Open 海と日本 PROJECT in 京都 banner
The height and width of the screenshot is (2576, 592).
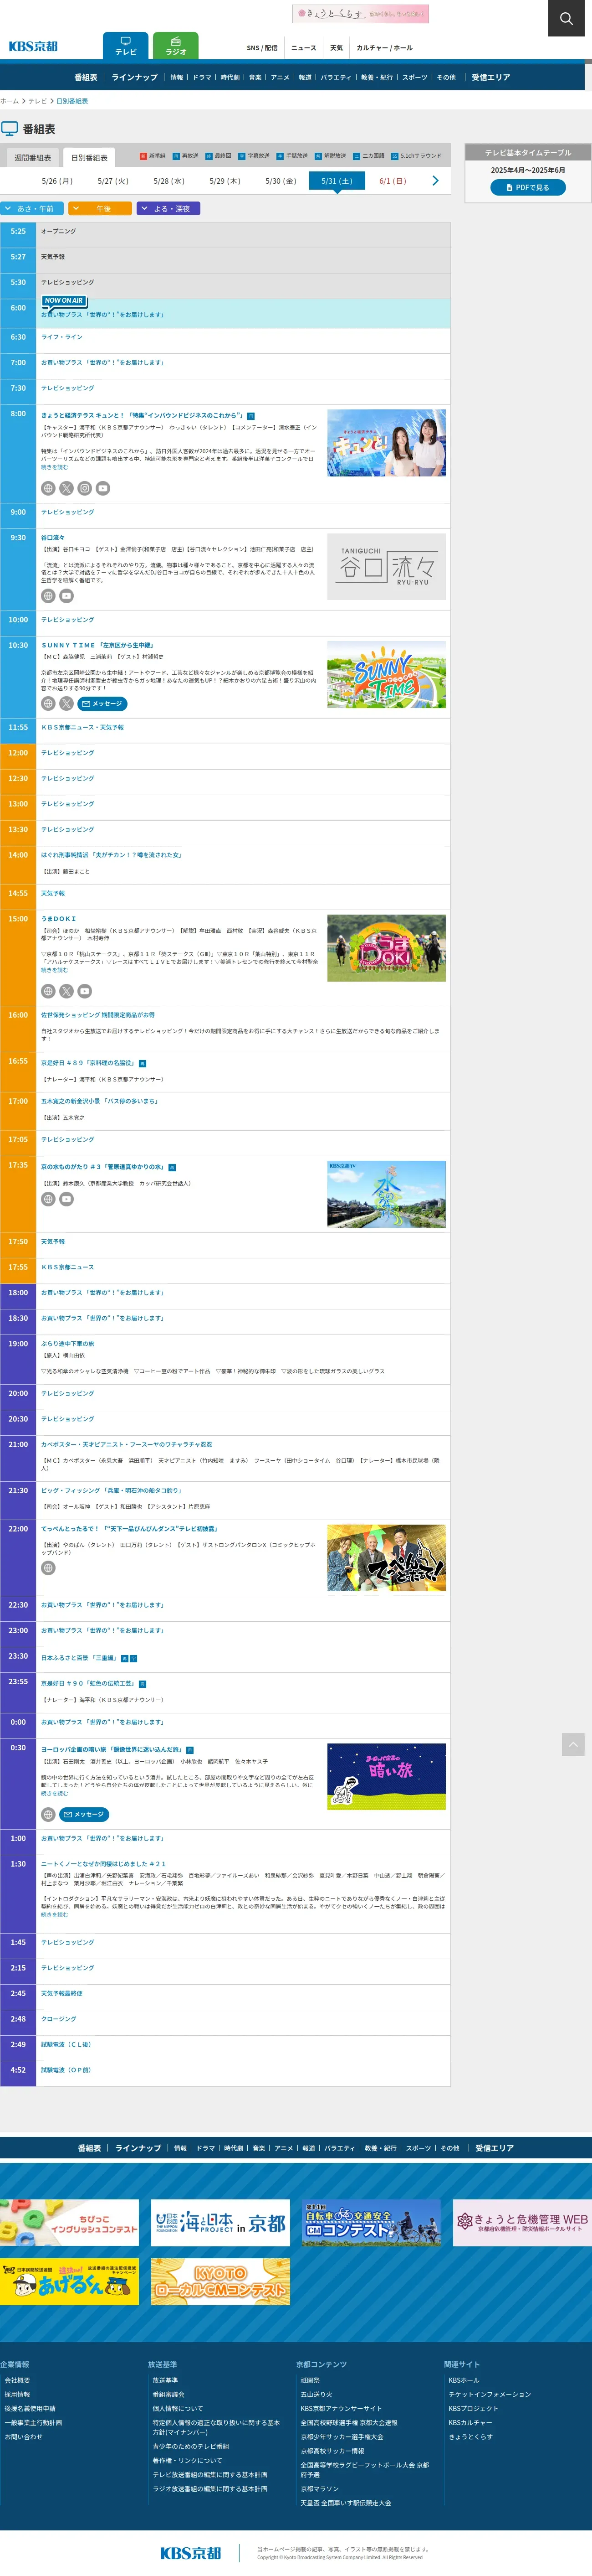tap(220, 2222)
